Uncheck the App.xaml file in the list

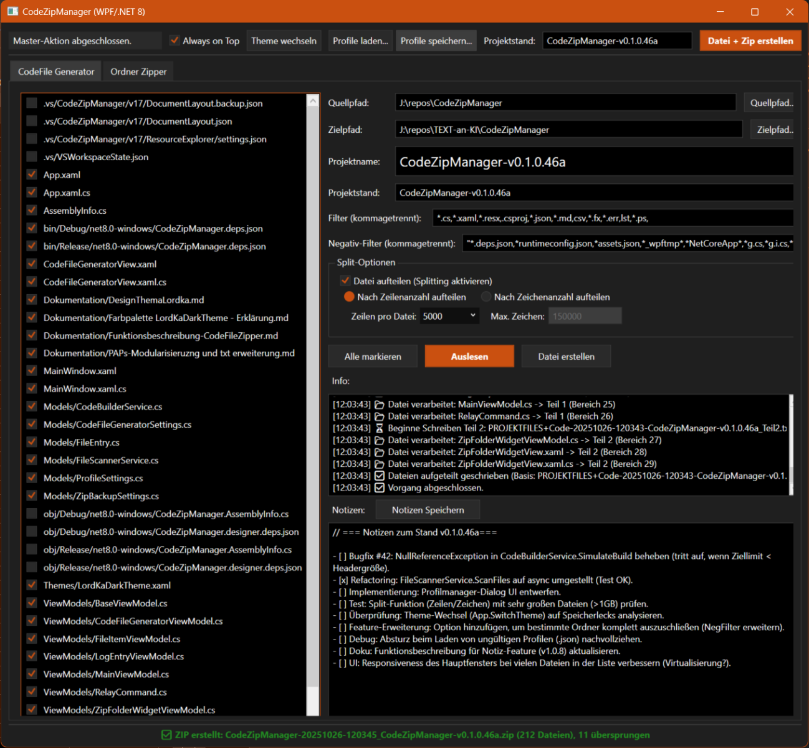[32, 175]
